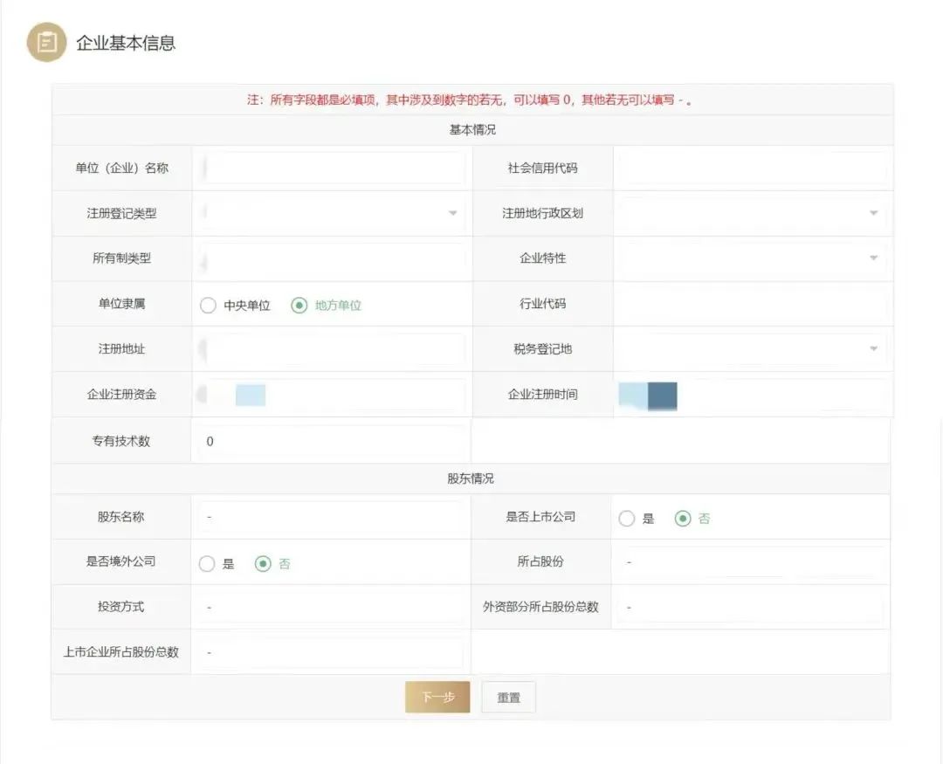Click the 投资方式 input field

332,608
